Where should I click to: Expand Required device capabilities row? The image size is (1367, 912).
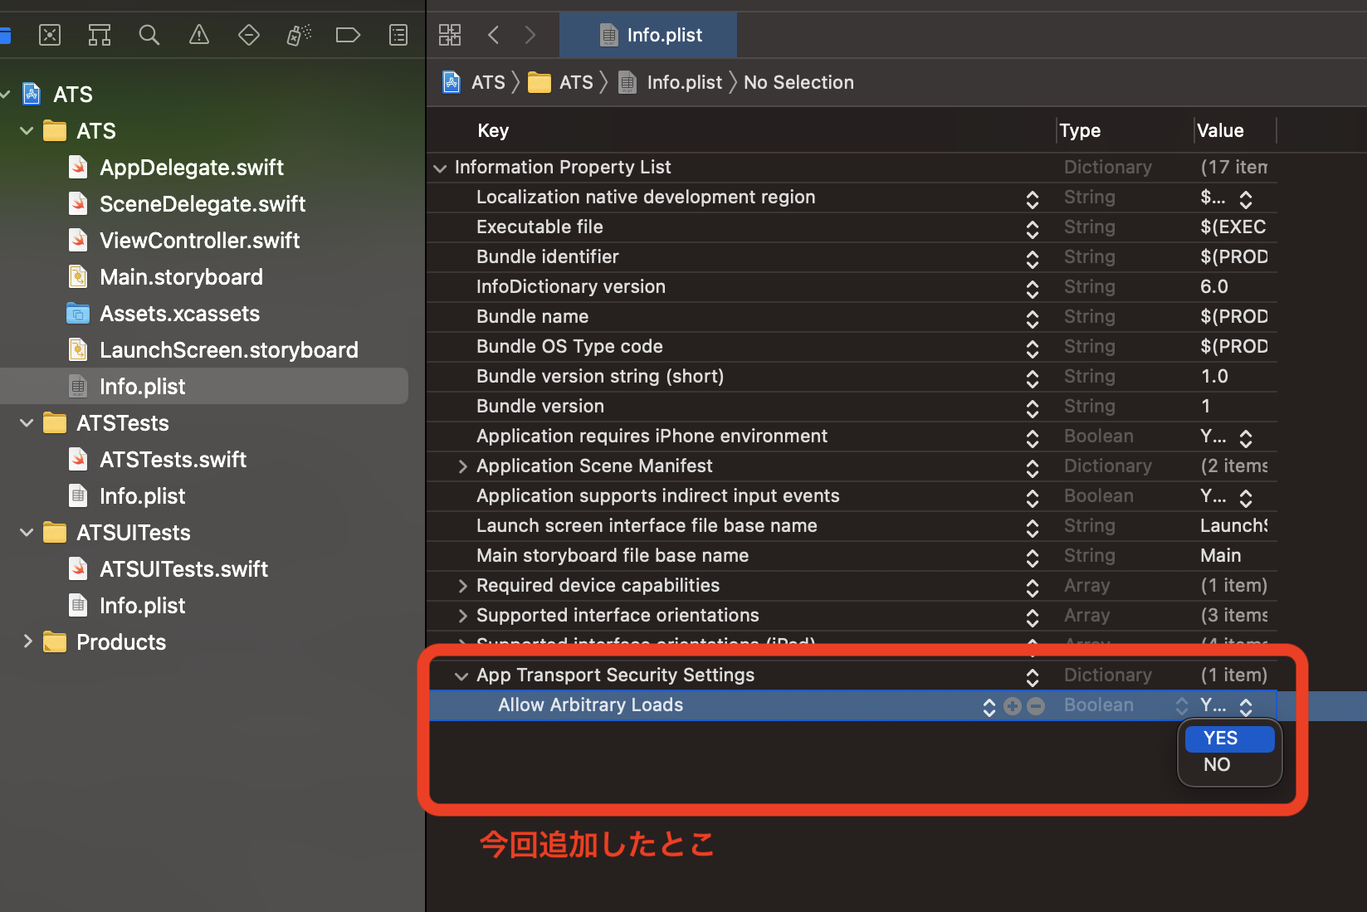463,586
